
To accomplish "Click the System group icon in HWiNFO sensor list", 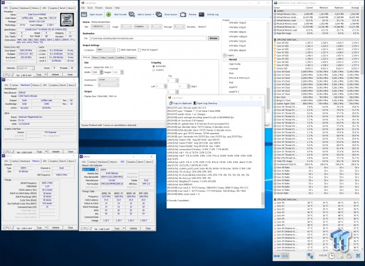I will [275, 11].
